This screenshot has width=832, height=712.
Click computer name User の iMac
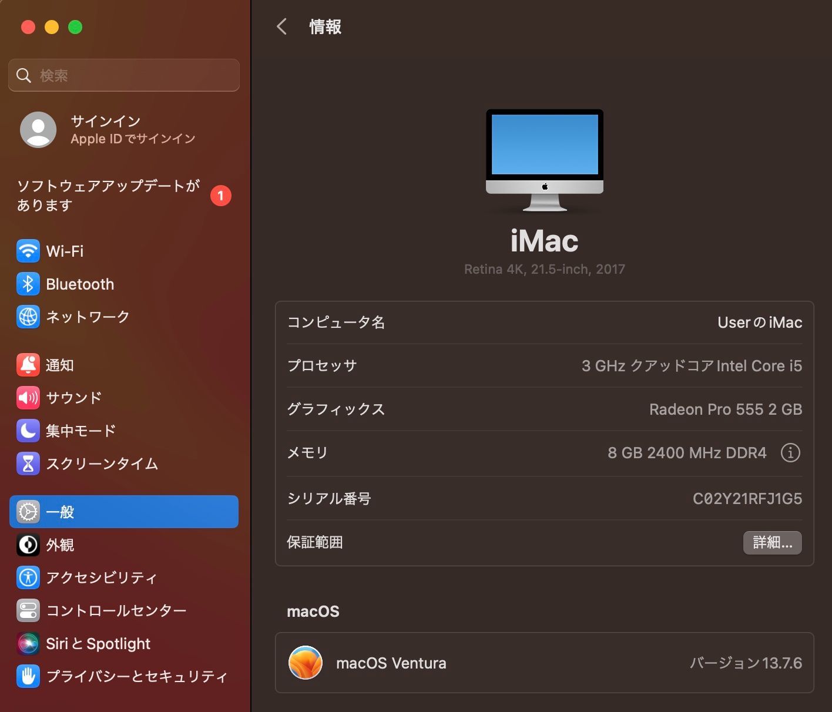pos(760,322)
